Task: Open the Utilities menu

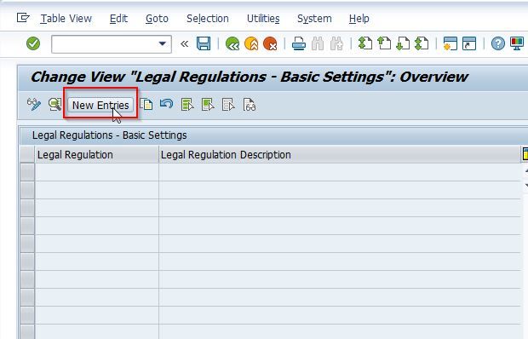Action: tap(263, 19)
